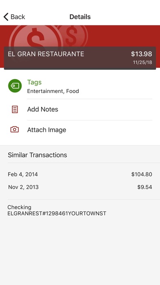
Task: Tap the $13.98 transaction amount
Action: tap(142, 54)
